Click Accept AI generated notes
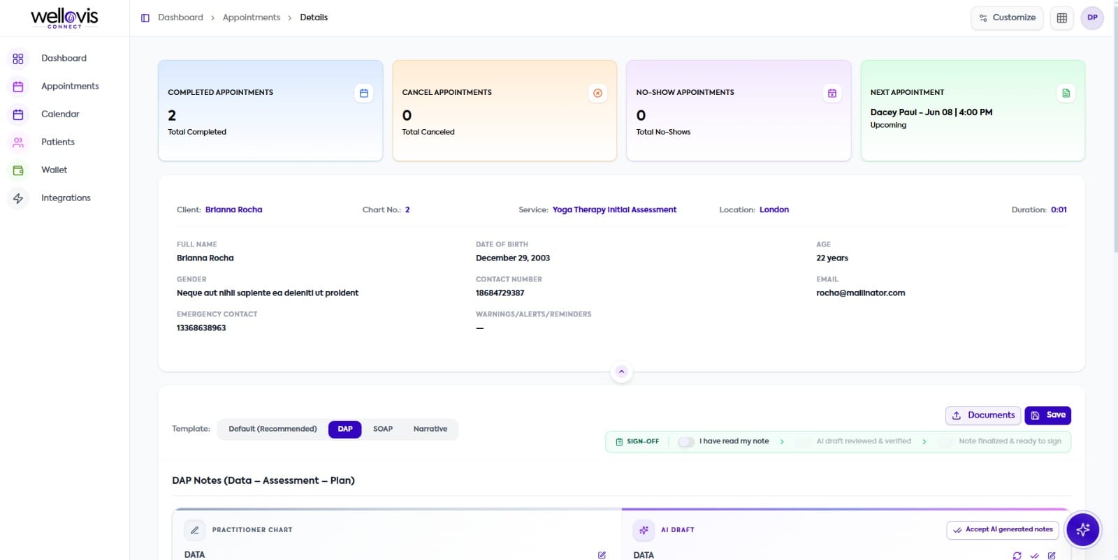The height and width of the screenshot is (560, 1118). click(x=1003, y=530)
